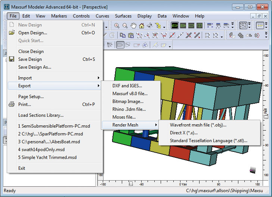Image resolution: width=272 pixels, height=197 pixels.
Task: Choose Standard Tessellation Language (*.stl)... export
Action: click(x=209, y=141)
